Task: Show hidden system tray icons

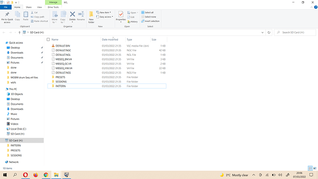Action: pos(254,175)
